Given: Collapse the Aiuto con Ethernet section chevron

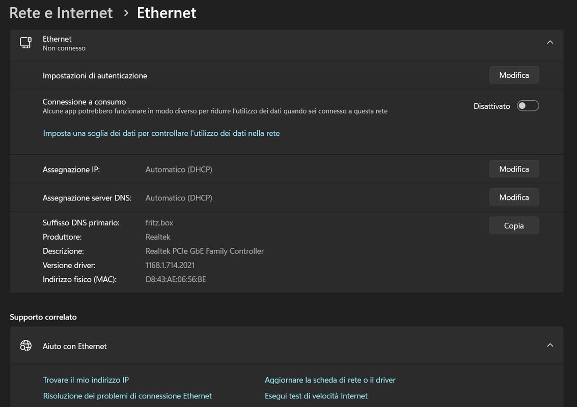Looking at the screenshot, I should [x=550, y=345].
